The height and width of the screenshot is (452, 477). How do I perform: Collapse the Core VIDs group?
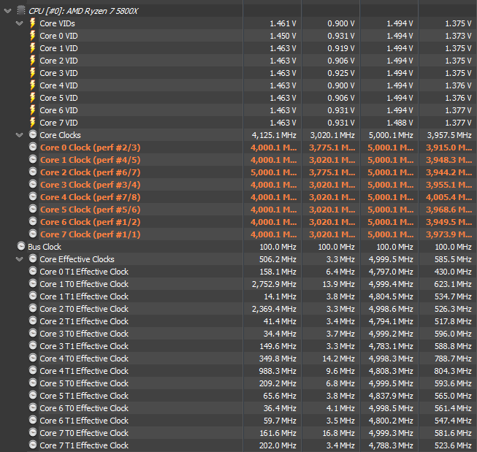(20, 23)
